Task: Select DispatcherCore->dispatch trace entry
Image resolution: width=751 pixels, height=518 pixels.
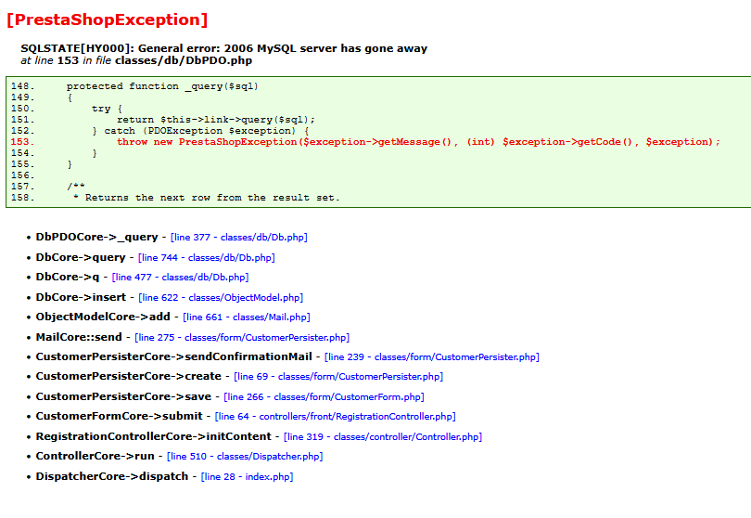Action: 112,476
